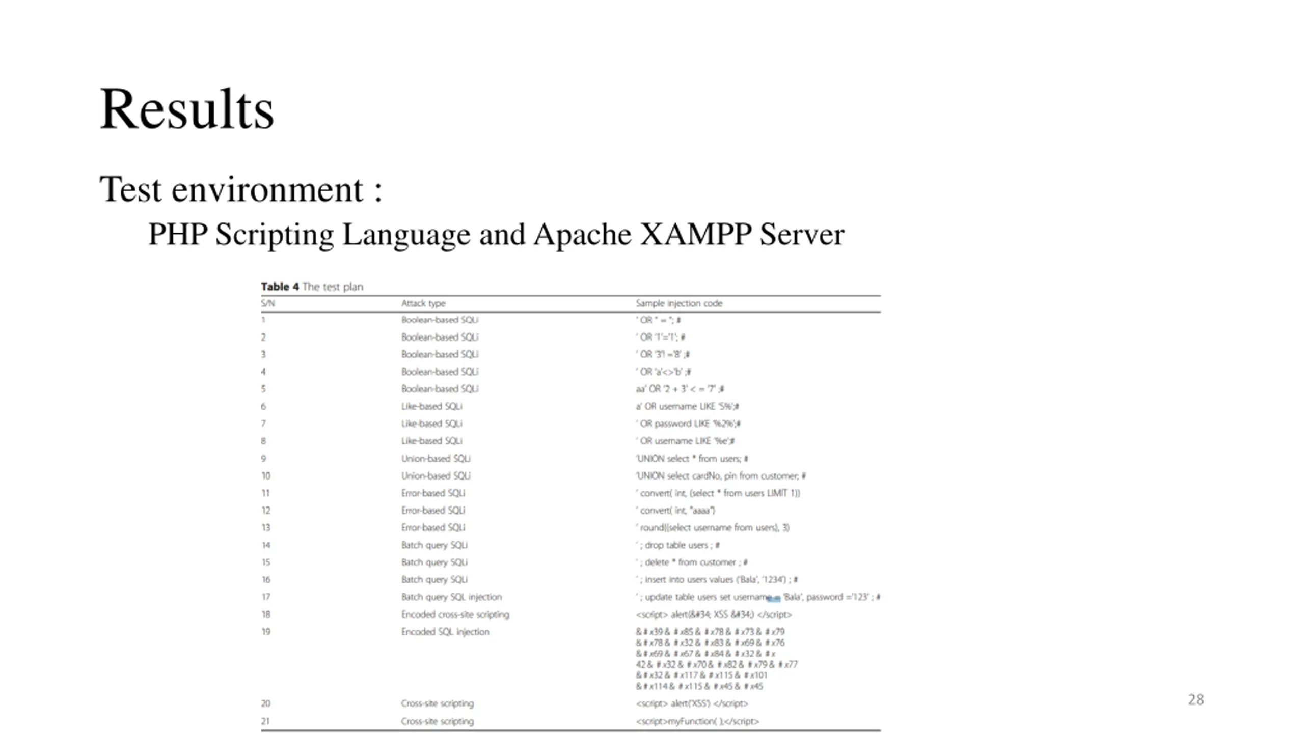Image resolution: width=1304 pixels, height=733 pixels.
Task: Click "Encoded SQL injection" attack type
Action: [445, 632]
